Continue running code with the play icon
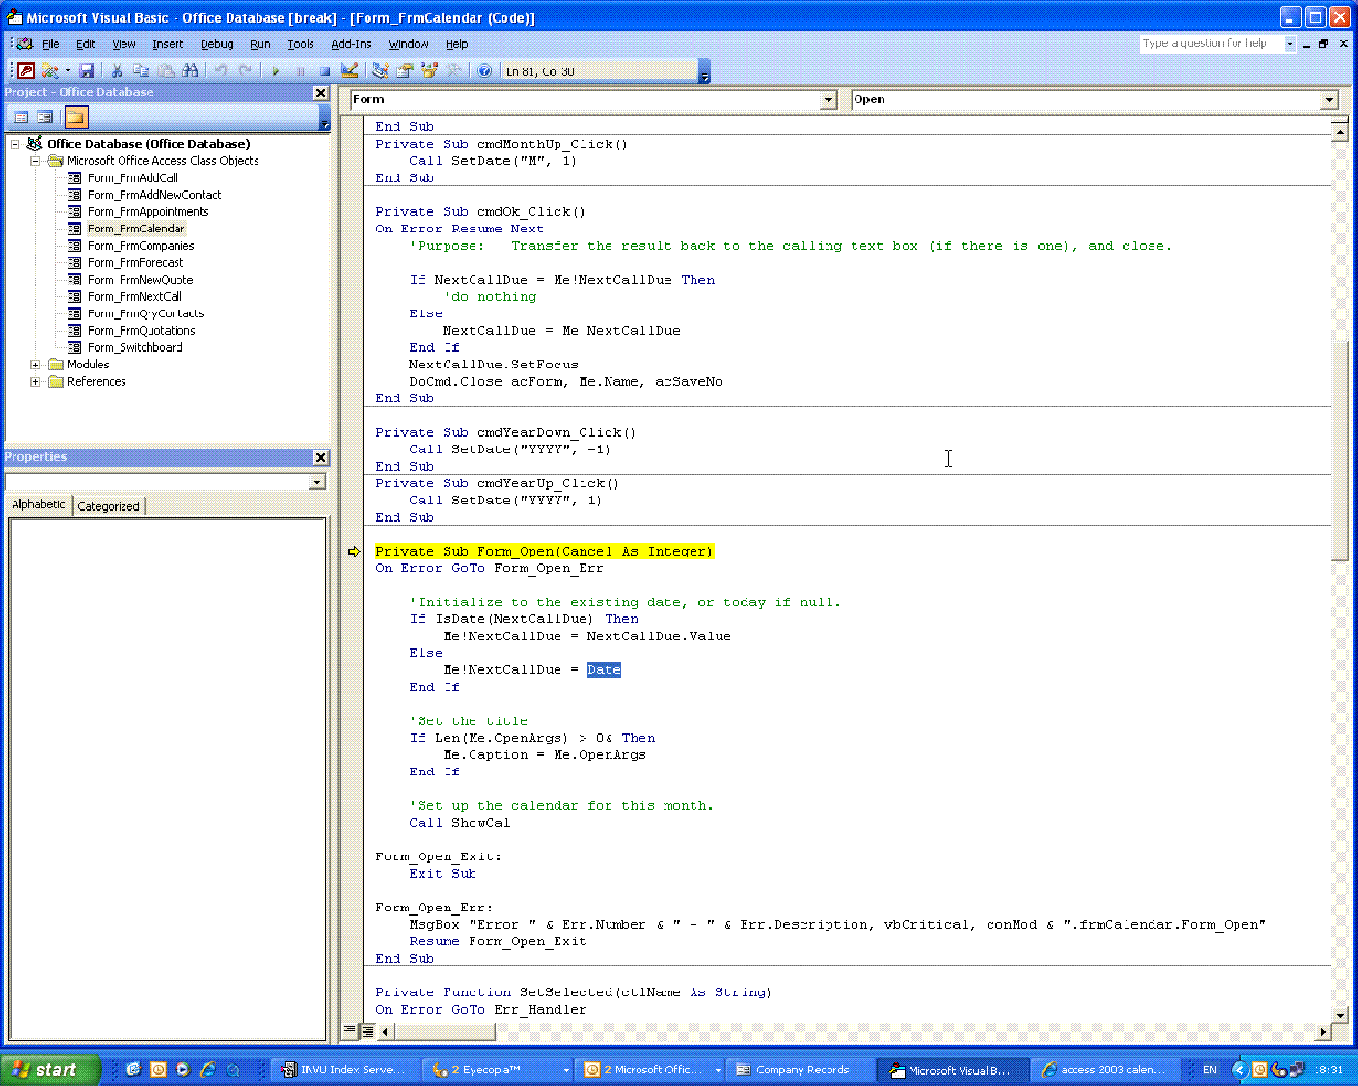 pyautogui.click(x=276, y=70)
